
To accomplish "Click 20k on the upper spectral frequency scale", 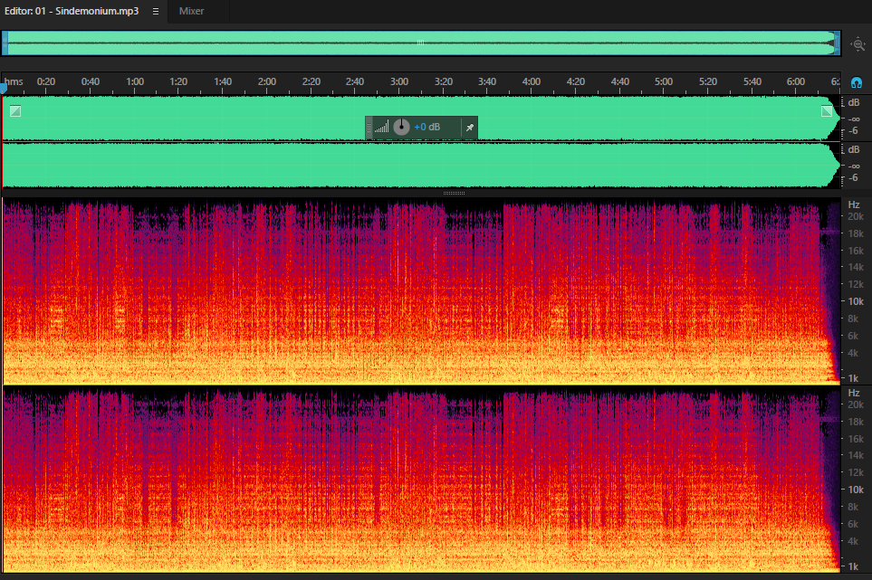I will click(856, 216).
